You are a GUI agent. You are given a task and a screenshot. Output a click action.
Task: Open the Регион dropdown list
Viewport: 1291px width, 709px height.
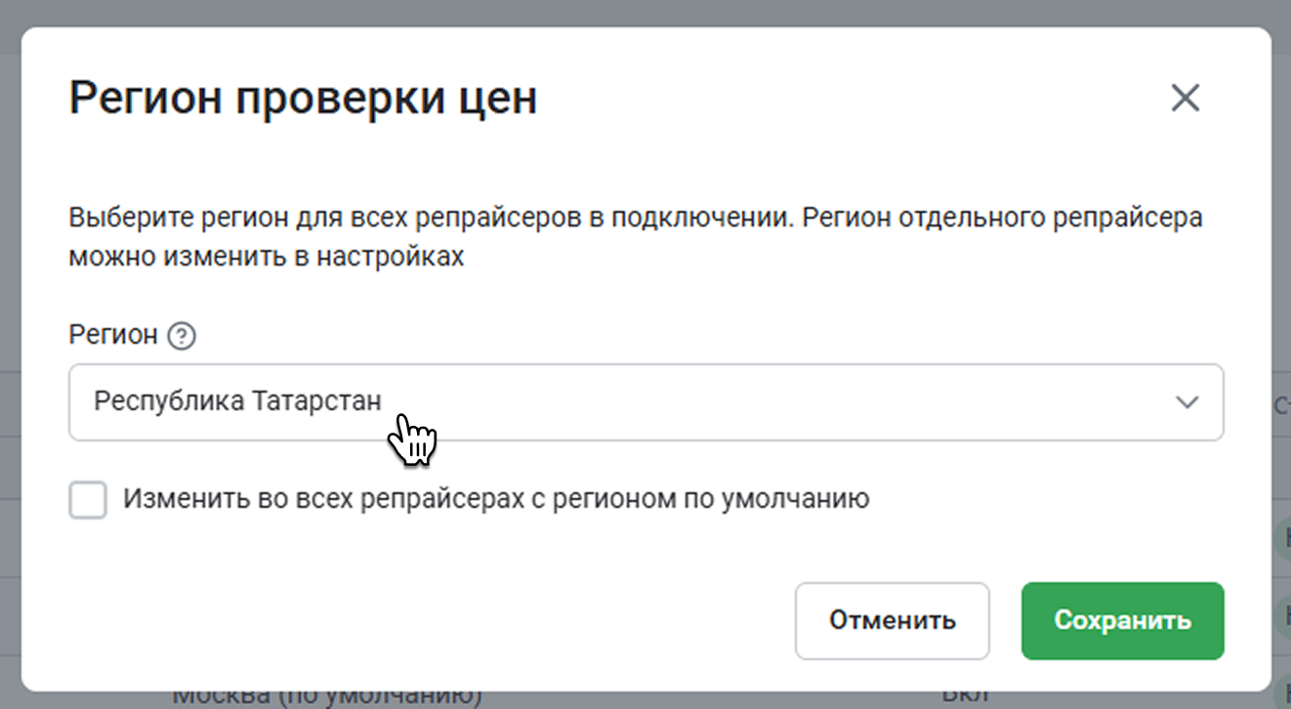click(x=645, y=402)
